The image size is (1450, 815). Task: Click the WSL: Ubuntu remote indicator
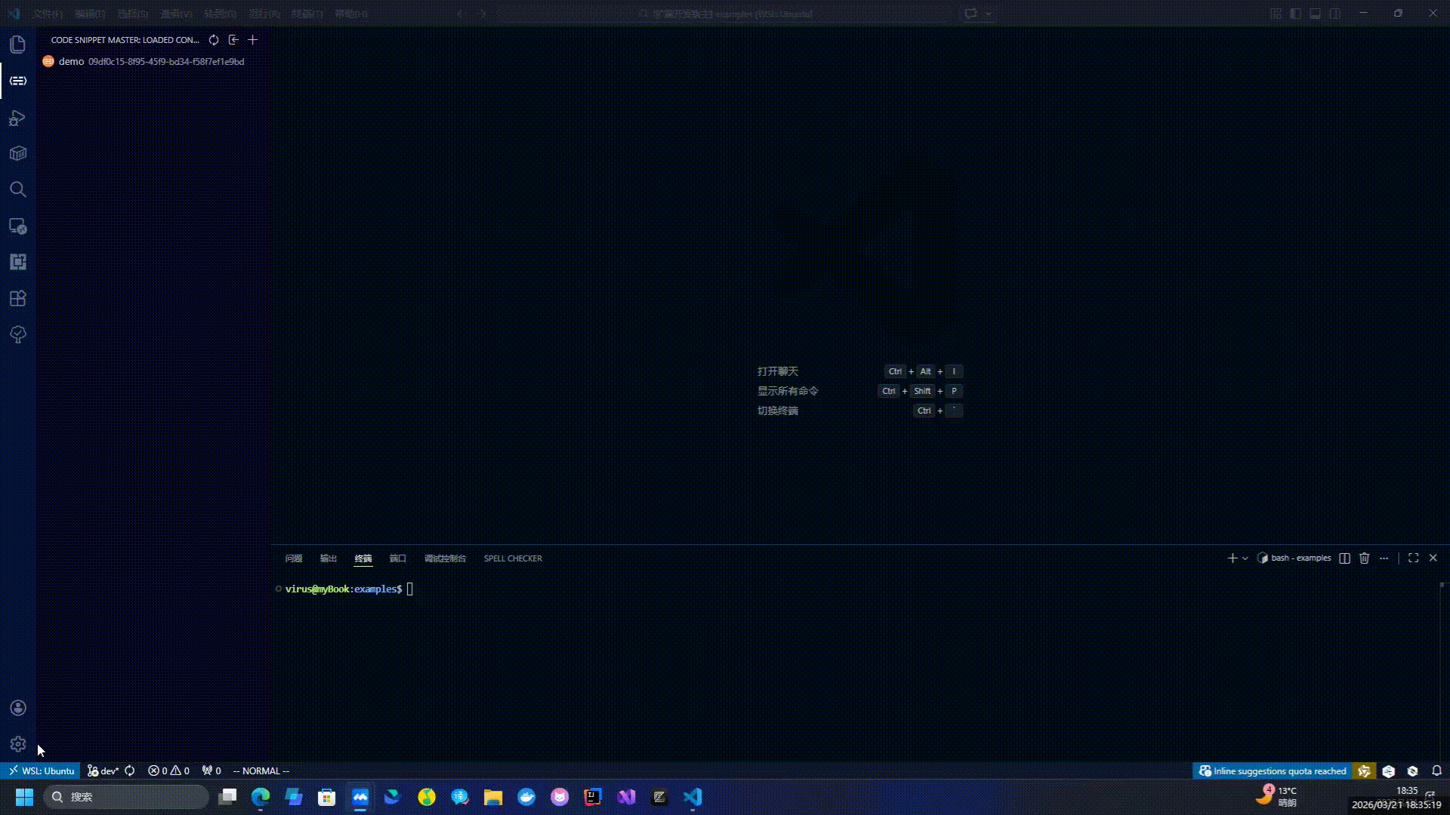(x=41, y=770)
